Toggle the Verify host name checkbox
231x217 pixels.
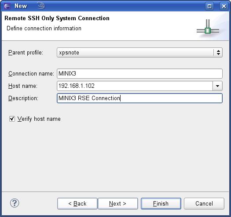pyautogui.click(x=12, y=119)
